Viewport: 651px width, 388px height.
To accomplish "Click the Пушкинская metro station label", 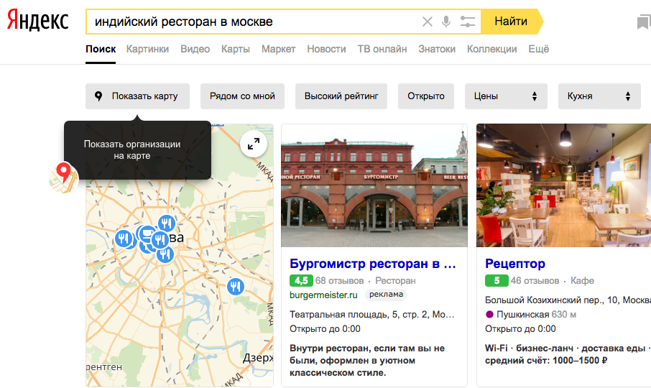I will pos(522,315).
